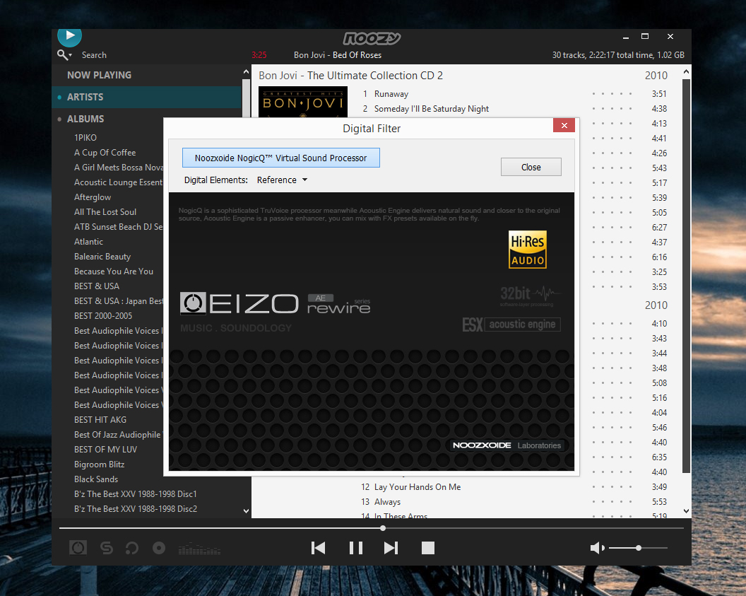Click the disc icon in bottom toolbar
746x596 pixels.
(159, 549)
